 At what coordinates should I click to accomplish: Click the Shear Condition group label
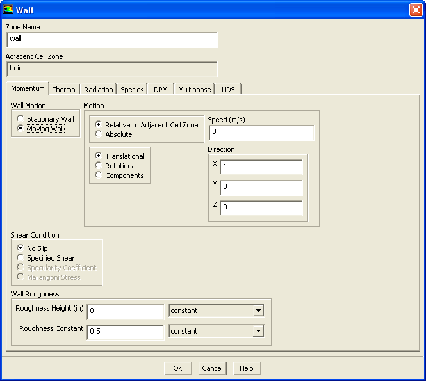(35, 235)
